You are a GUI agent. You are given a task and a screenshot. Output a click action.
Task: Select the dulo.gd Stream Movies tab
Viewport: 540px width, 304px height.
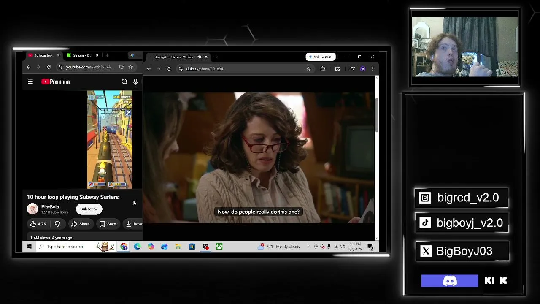pos(177,57)
